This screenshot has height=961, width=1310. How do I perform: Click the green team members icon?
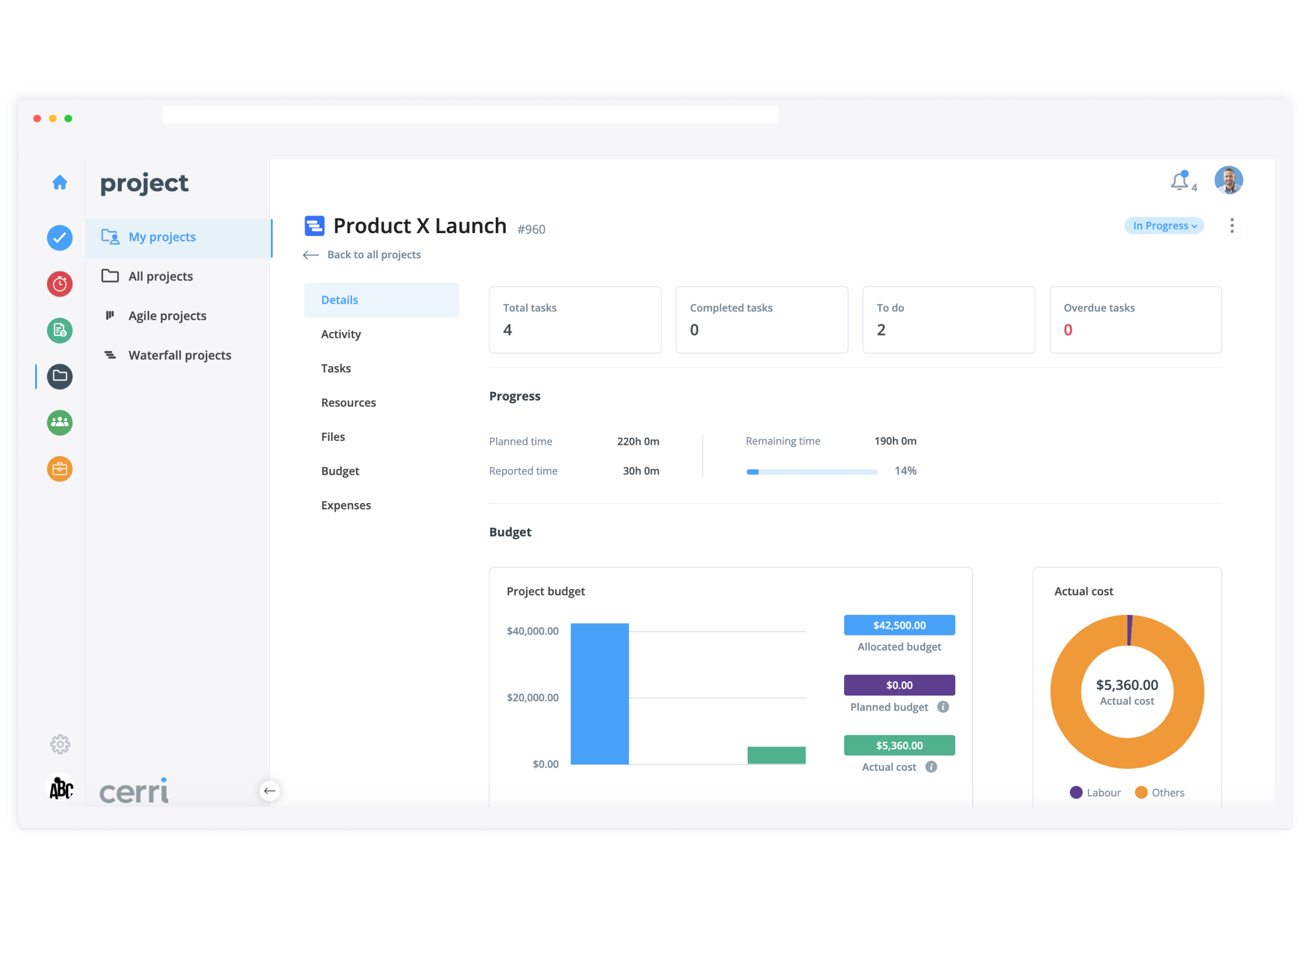[59, 422]
